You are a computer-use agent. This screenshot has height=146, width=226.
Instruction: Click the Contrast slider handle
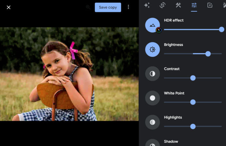[193, 78]
